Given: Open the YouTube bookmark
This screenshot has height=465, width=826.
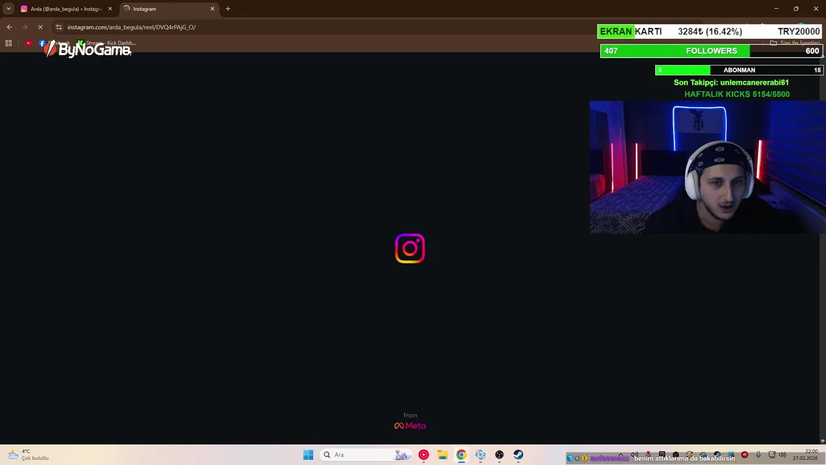Looking at the screenshot, I should 28,43.
